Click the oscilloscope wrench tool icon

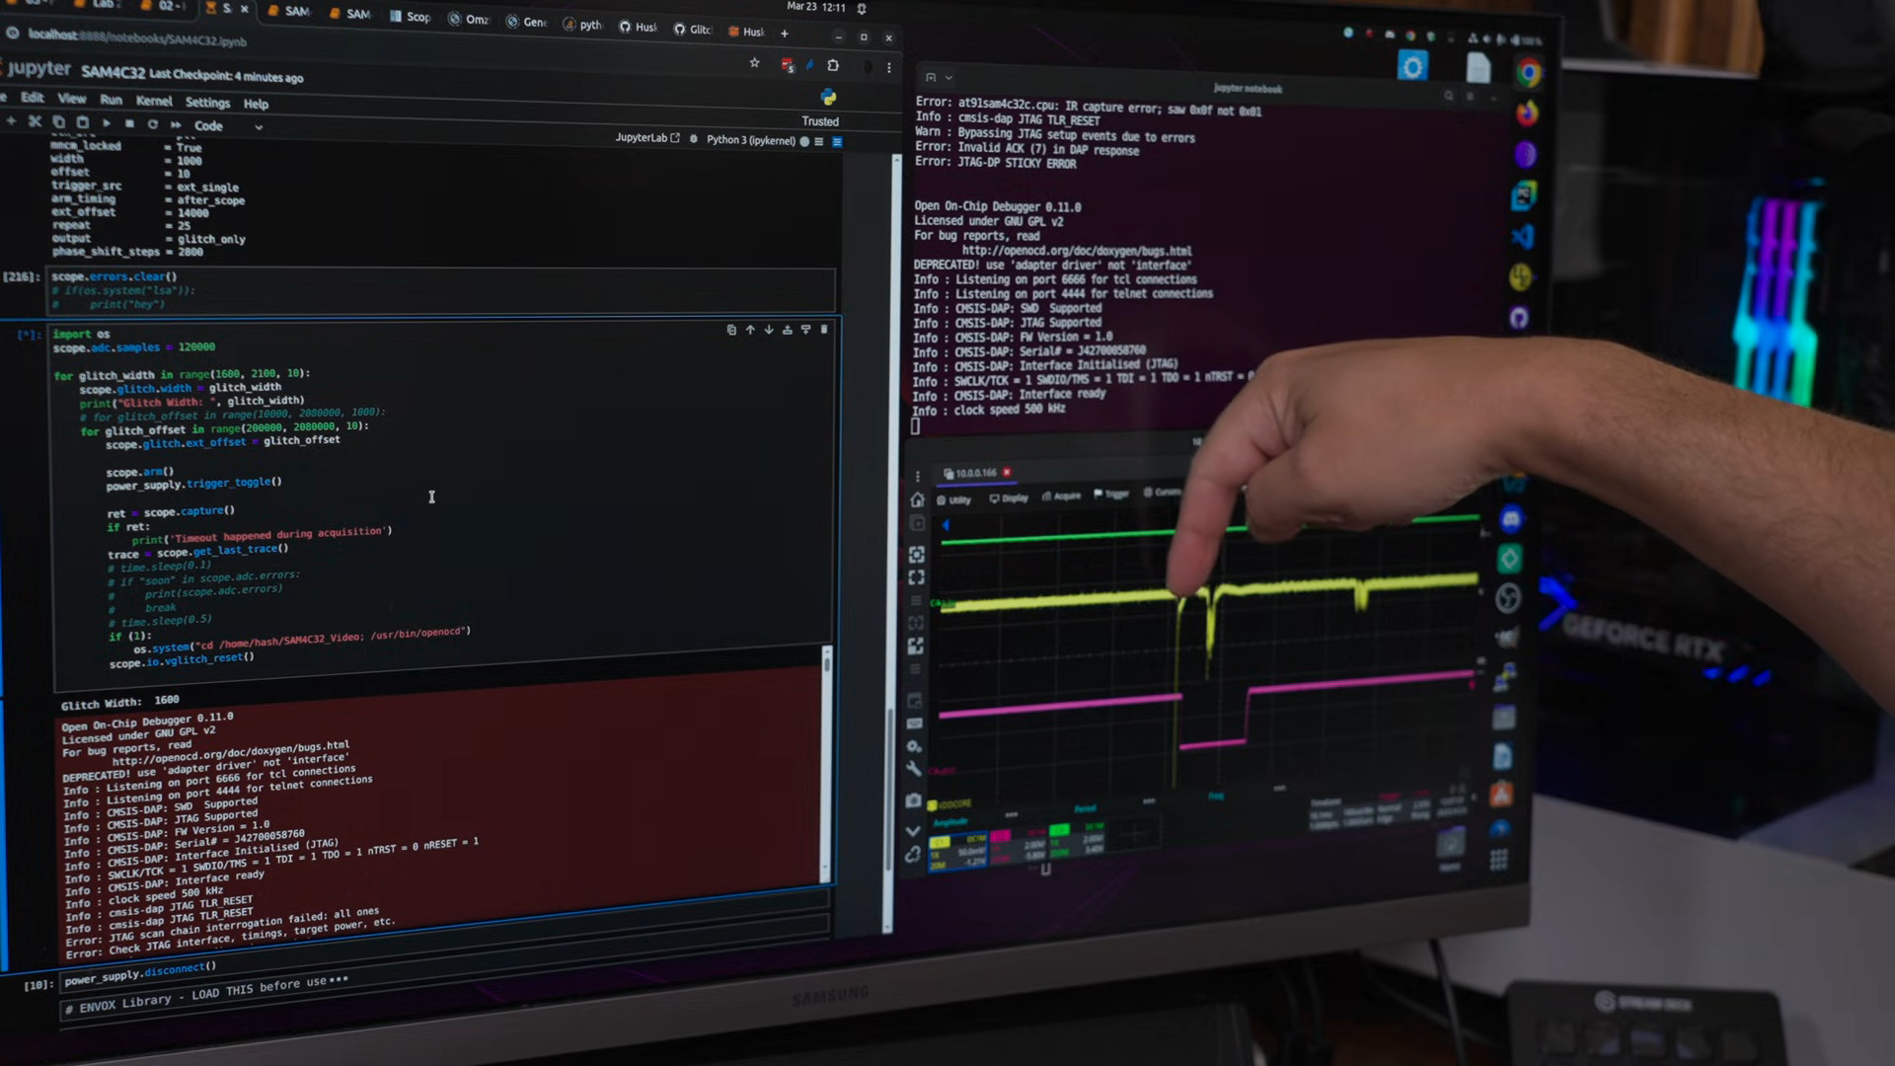click(x=914, y=769)
